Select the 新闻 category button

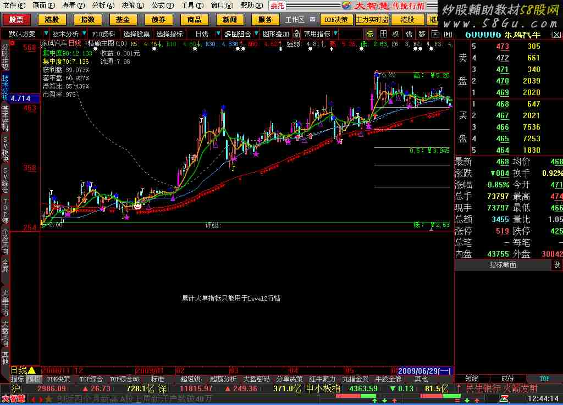(230, 19)
